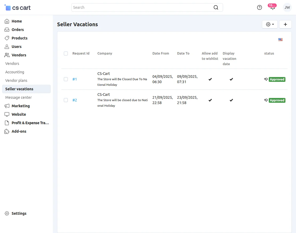
Task: Open the gear settings dropdown
Action: tap(270, 24)
